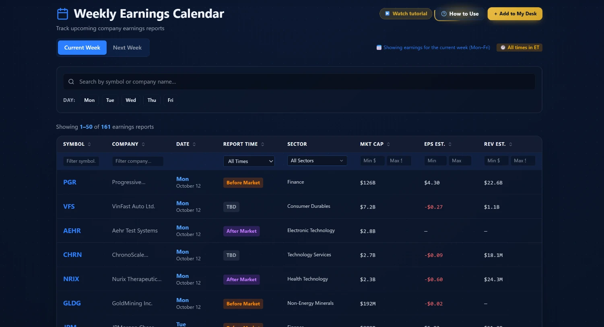Image resolution: width=604 pixels, height=327 pixels.
Task: Open How to Use help
Action: (x=460, y=14)
